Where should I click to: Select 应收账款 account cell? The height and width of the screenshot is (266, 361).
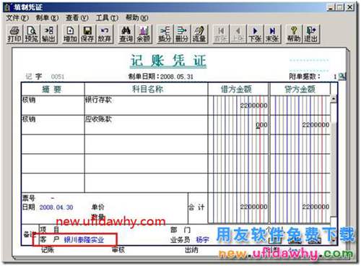click(146, 125)
